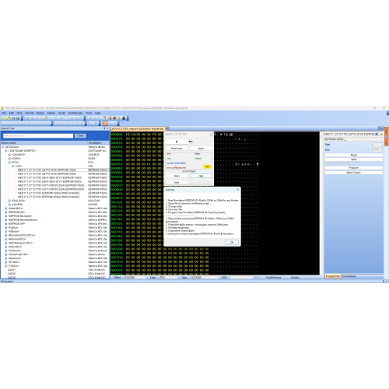Click the device search input field
This screenshot has height=389, width=389.
click(38, 135)
